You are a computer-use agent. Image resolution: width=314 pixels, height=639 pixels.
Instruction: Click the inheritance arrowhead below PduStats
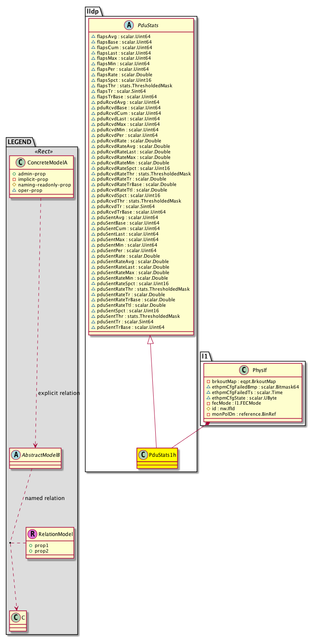150,341
